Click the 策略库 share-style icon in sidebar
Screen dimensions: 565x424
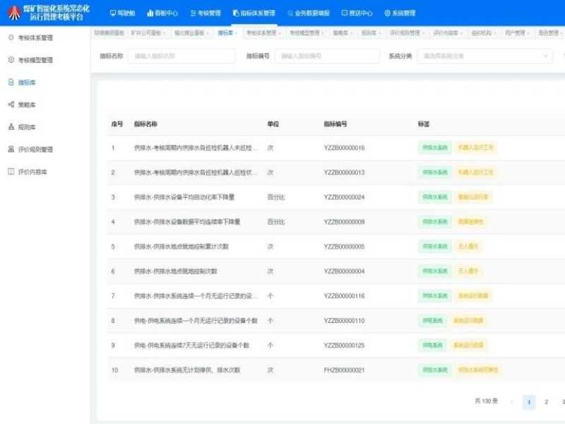click(11, 105)
